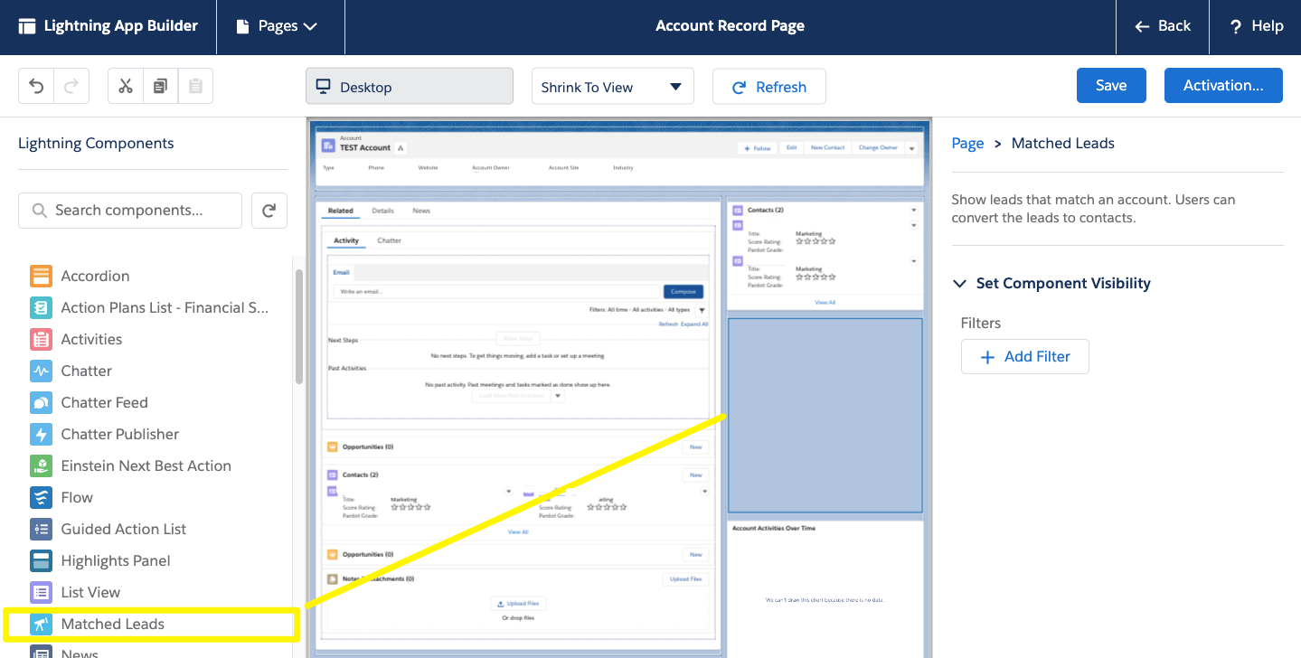Click the Refresh button in the toolbar
The image size is (1301, 658).
(x=769, y=87)
